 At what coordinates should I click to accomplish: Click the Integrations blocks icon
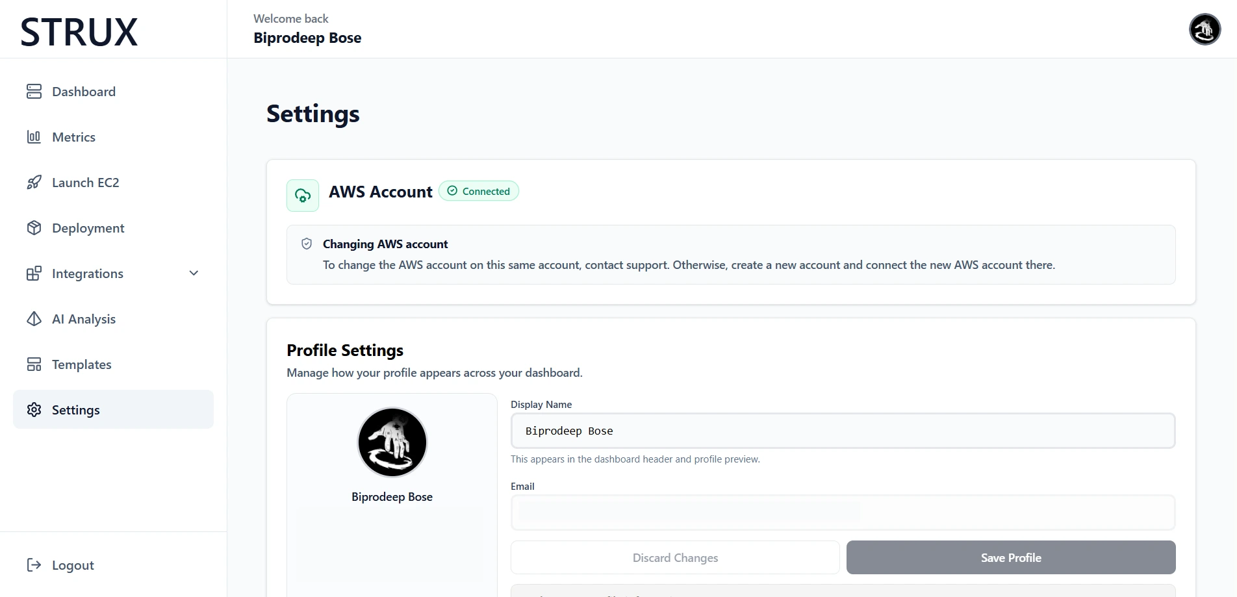[x=34, y=273]
